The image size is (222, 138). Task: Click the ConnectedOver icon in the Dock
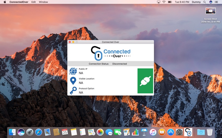[188, 132]
